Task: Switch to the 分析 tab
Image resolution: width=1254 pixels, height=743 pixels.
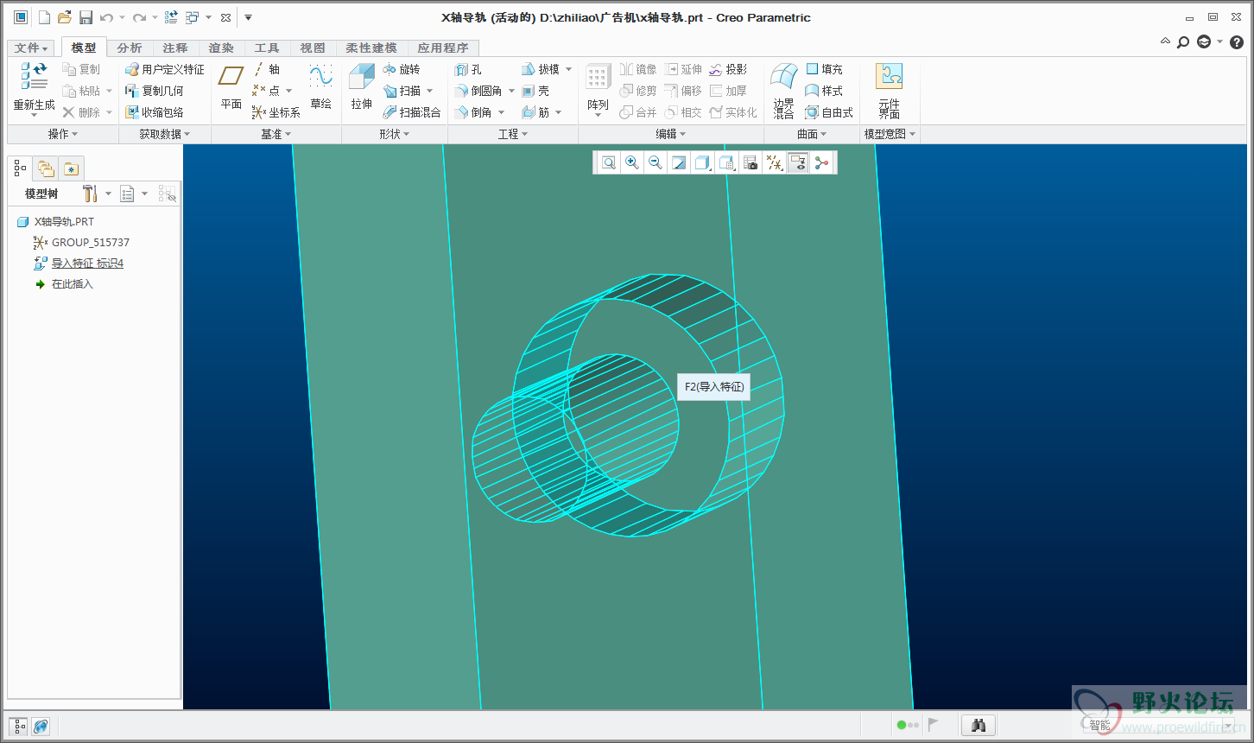Action: pyautogui.click(x=130, y=48)
